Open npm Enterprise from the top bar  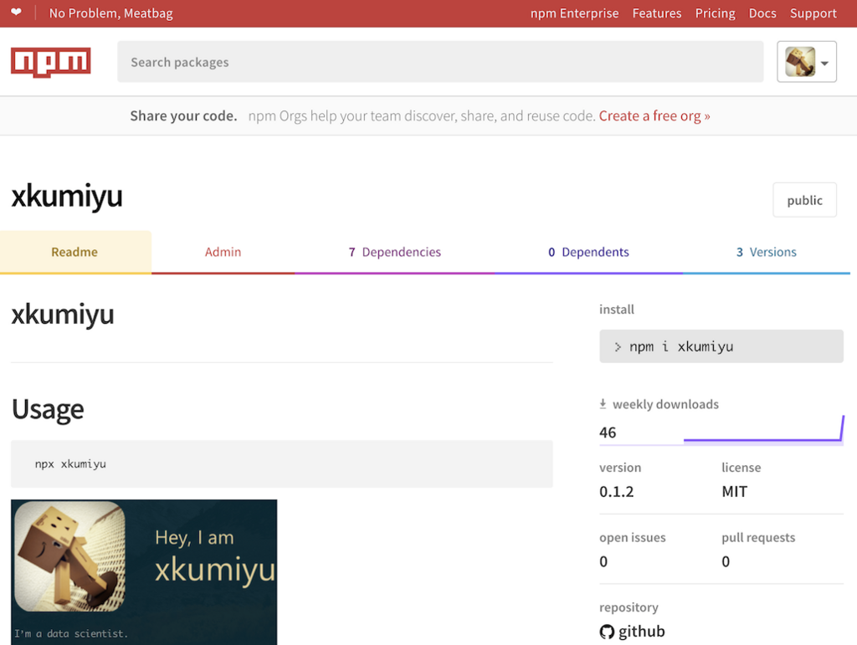575,13
